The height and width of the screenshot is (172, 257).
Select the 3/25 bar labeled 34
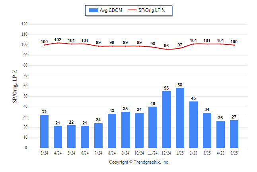tap(207, 130)
